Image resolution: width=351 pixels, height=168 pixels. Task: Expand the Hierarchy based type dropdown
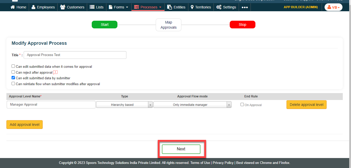[x=124, y=105]
